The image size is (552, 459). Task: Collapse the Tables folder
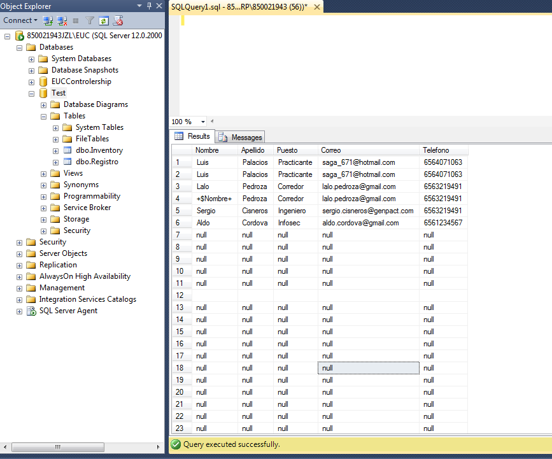[x=43, y=117]
